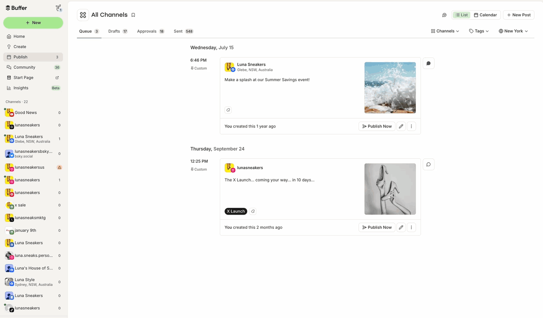Select Luna Style Sydney channel
The height and width of the screenshot is (318, 543).
33,282
